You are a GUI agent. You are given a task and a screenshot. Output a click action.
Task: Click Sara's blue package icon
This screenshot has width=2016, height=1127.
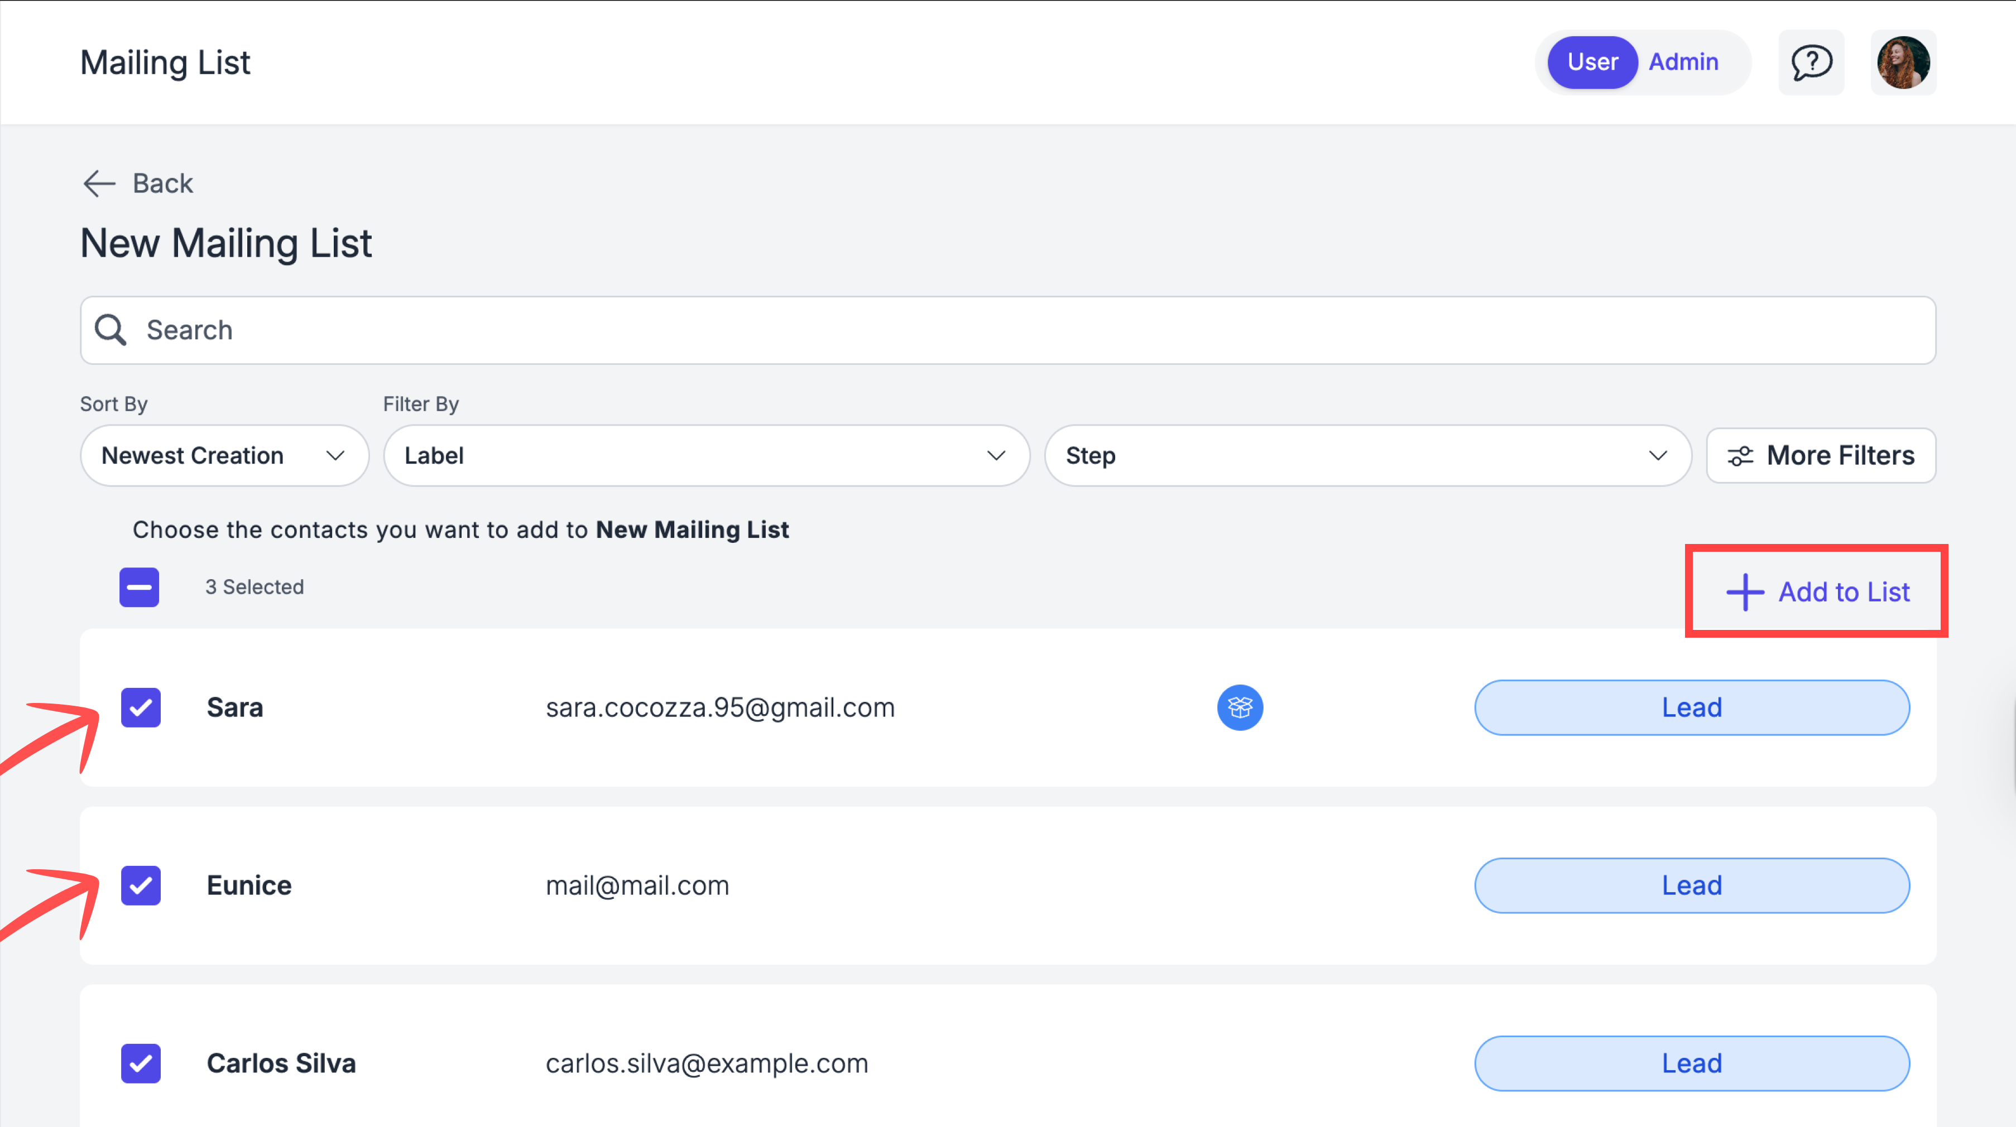(x=1240, y=708)
